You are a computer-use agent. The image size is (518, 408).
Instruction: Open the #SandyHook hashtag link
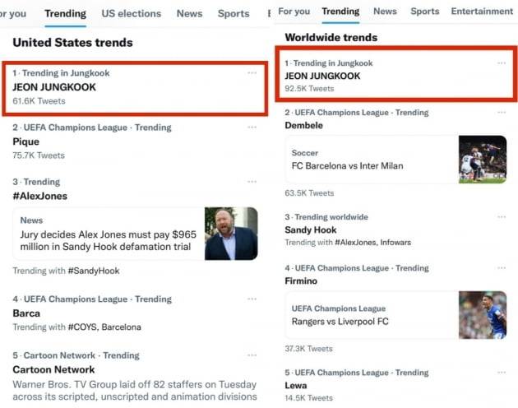pyautogui.click(x=93, y=271)
